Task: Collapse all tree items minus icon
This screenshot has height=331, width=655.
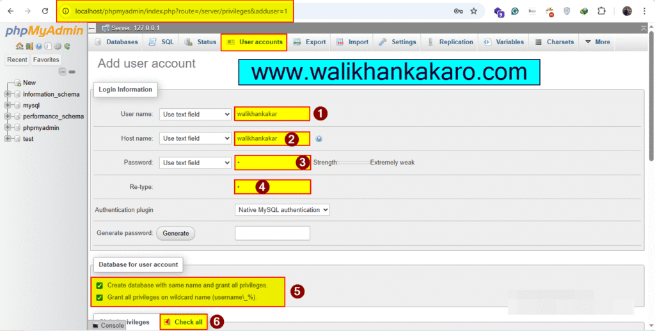Action: click(x=62, y=72)
